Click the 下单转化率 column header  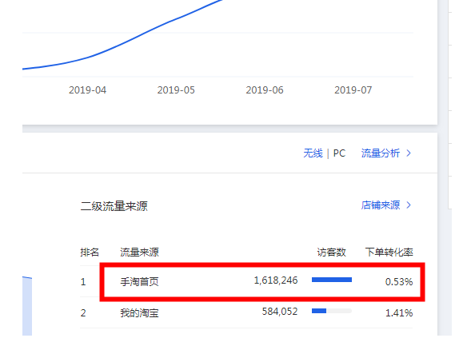[389, 252]
